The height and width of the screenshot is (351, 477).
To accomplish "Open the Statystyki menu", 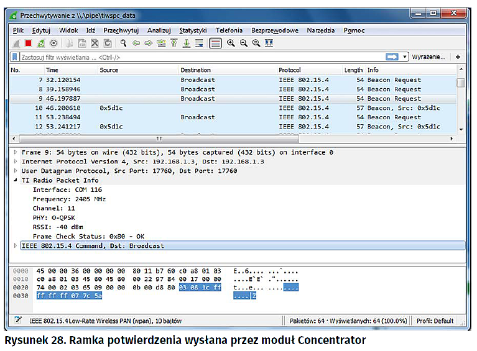I will [x=193, y=30].
